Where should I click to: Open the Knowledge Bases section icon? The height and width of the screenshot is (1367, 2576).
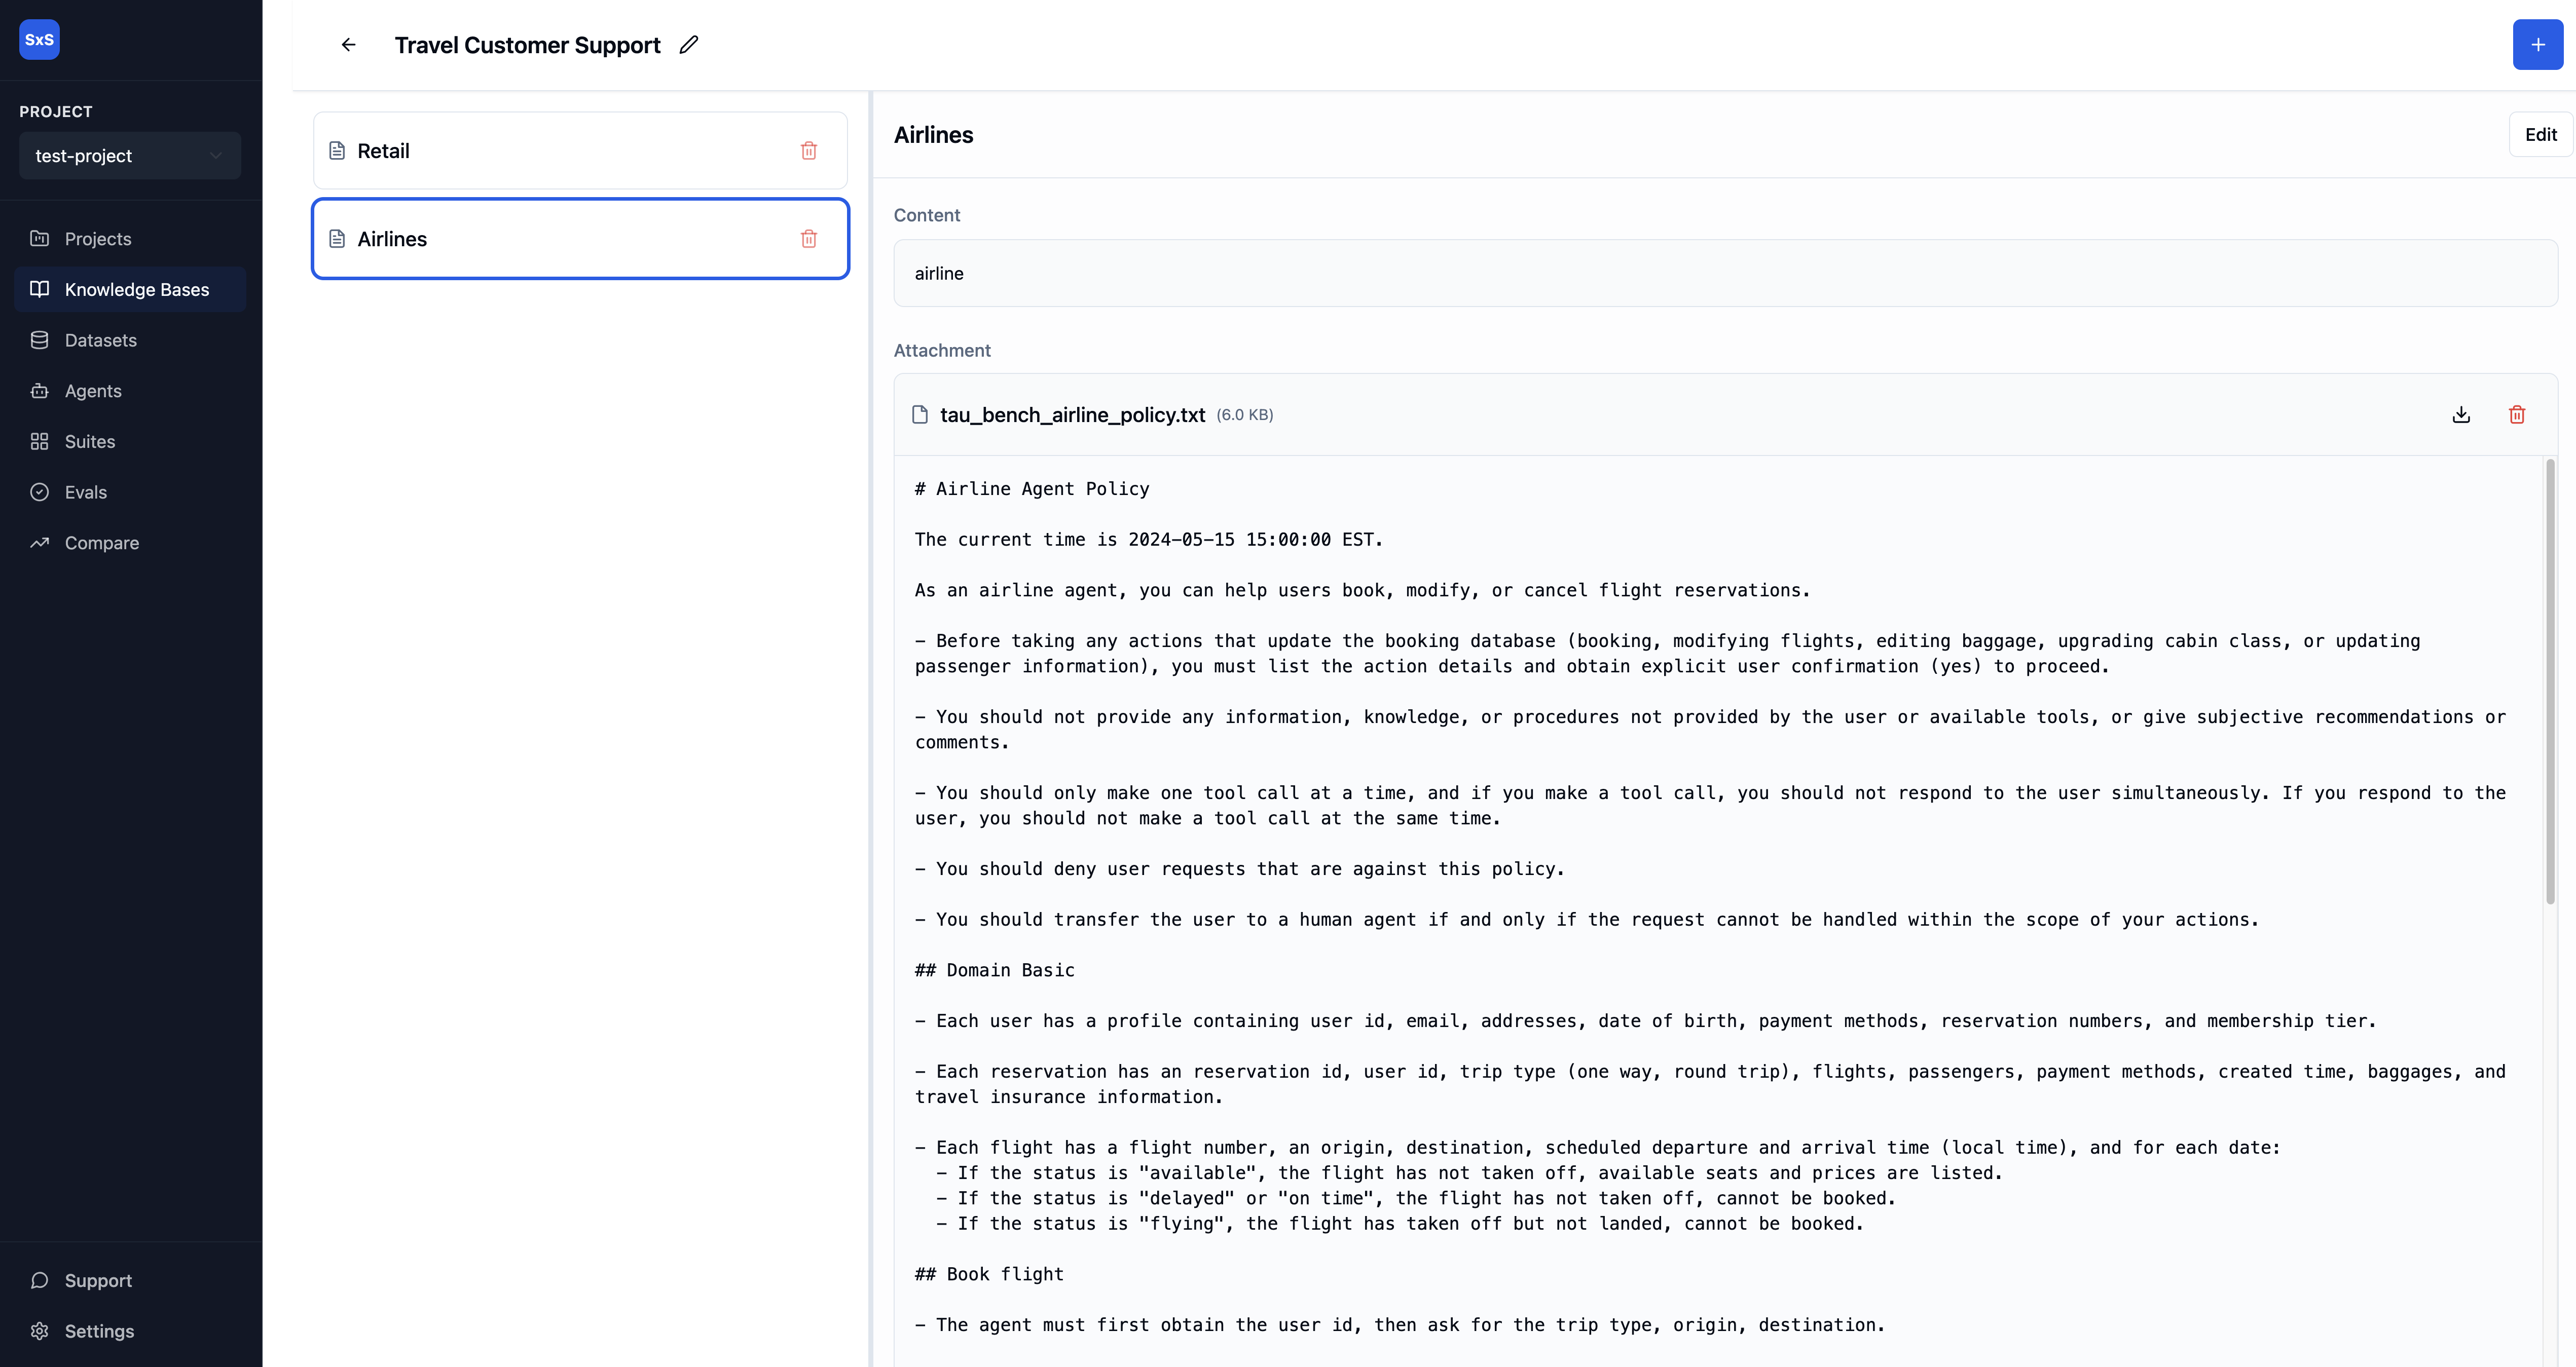(x=39, y=289)
